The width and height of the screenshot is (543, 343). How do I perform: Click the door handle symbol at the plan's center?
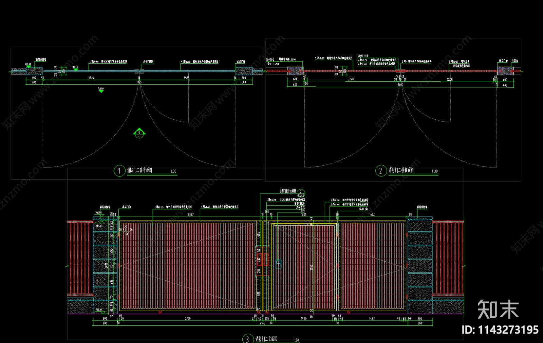(139, 72)
